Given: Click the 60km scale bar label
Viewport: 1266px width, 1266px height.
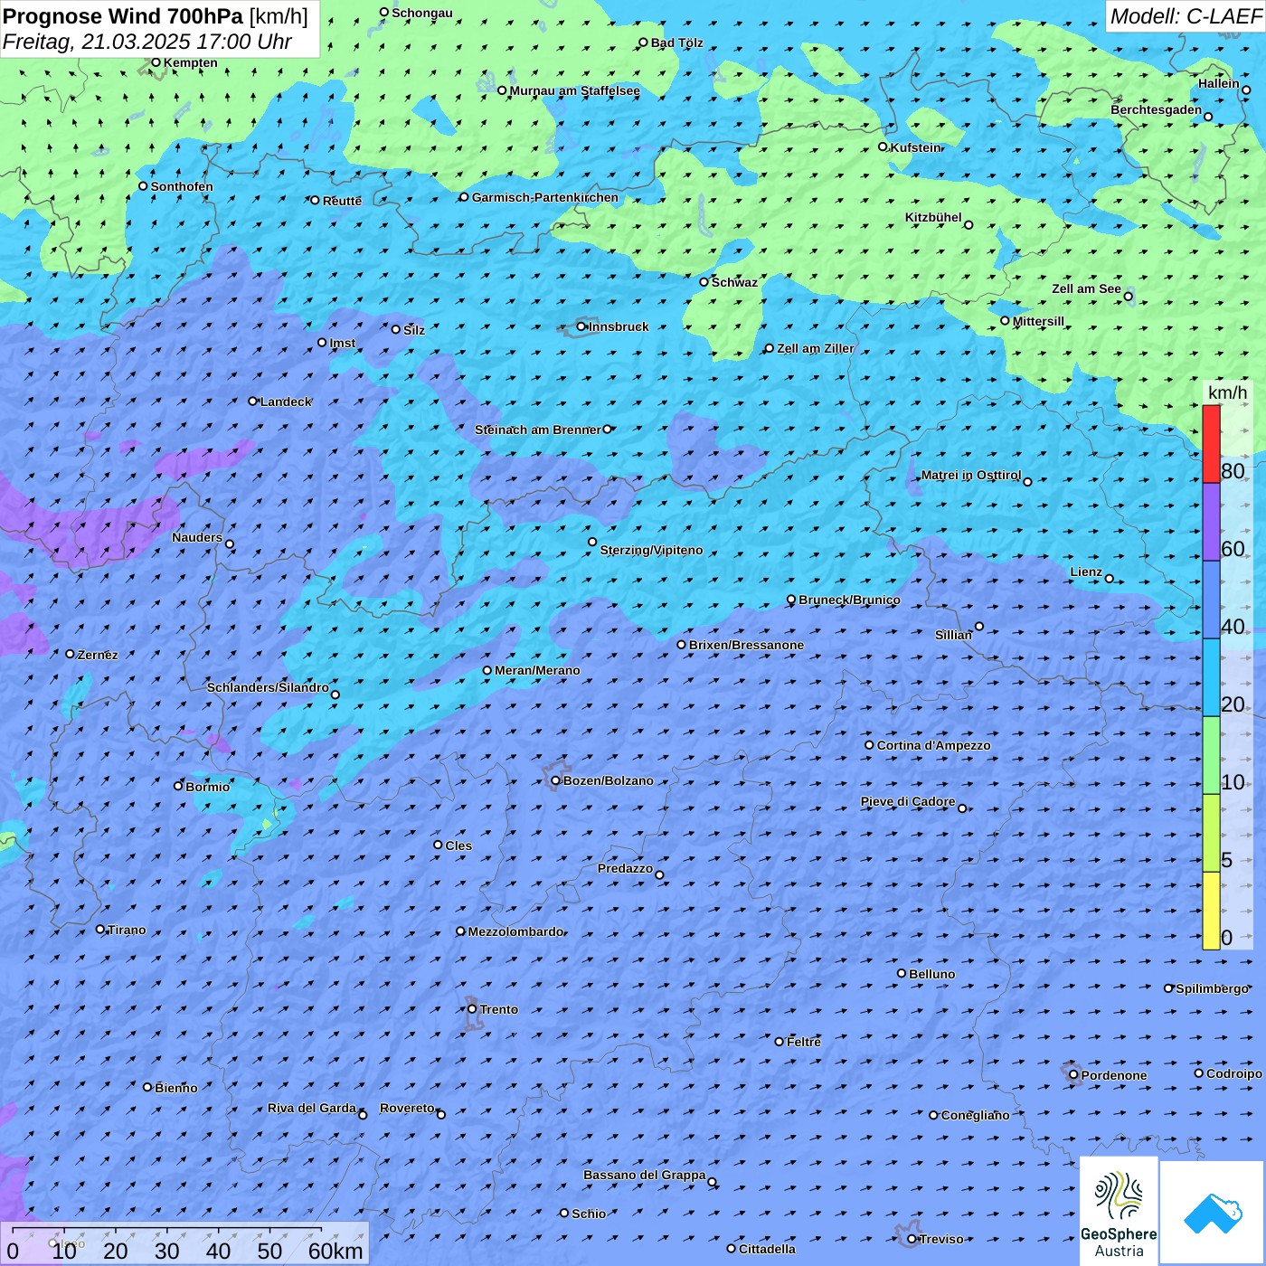Looking at the screenshot, I should [x=335, y=1251].
